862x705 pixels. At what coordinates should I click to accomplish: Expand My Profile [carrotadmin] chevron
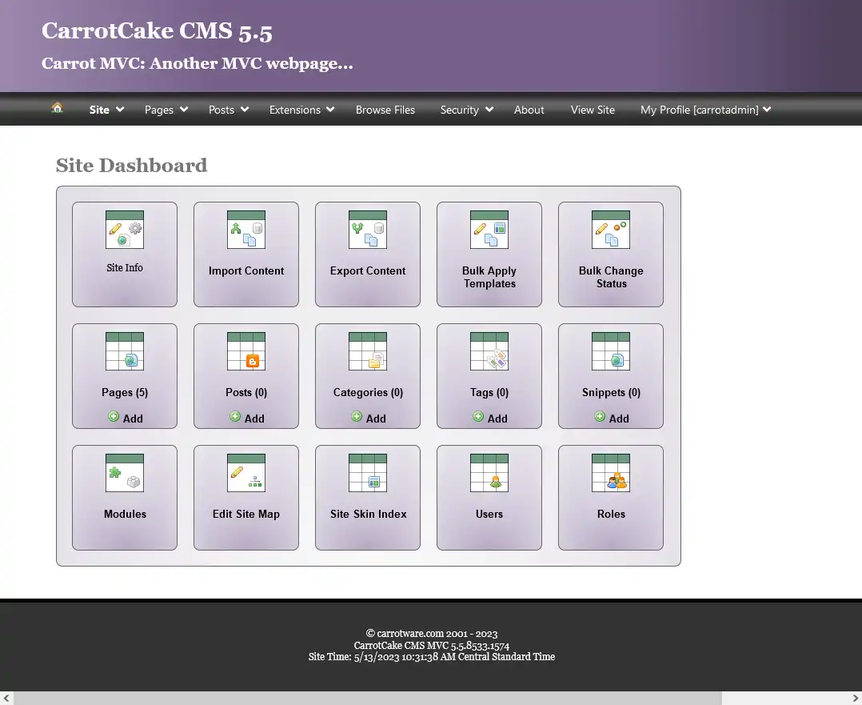coord(767,110)
